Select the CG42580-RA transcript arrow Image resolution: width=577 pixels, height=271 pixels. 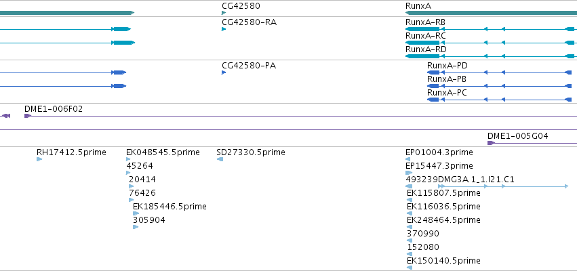click(223, 29)
